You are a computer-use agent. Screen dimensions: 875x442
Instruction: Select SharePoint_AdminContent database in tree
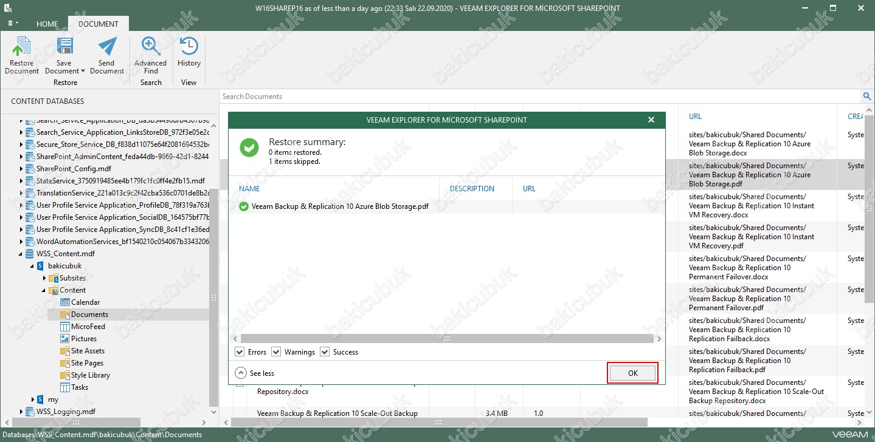[x=123, y=157]
